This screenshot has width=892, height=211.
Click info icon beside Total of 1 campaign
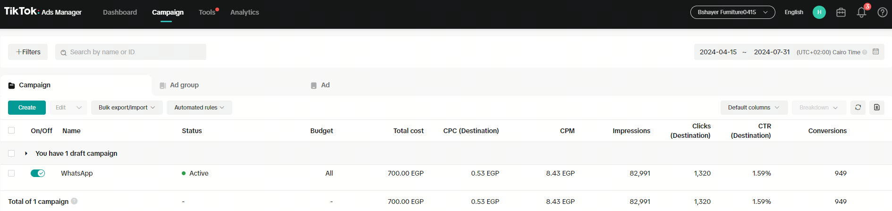click(x=74, y=202)
